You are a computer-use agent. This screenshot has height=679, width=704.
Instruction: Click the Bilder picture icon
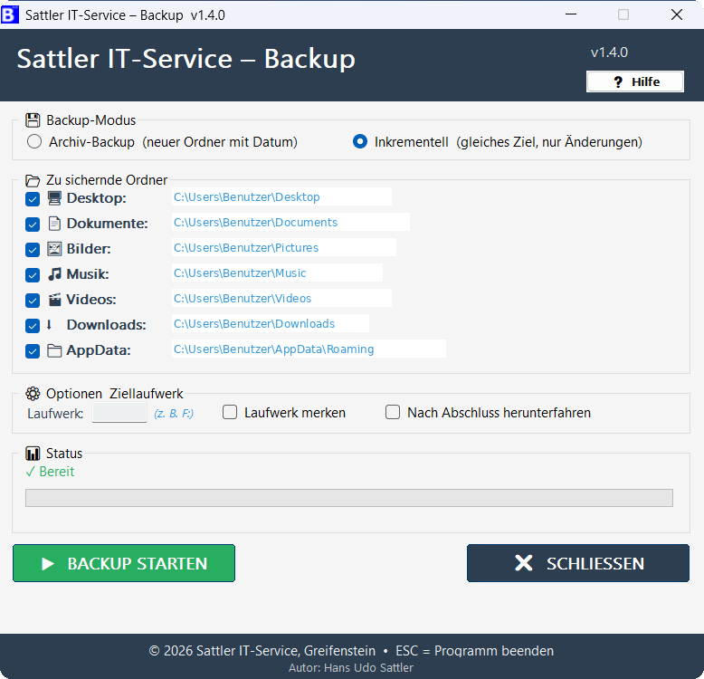54,249
